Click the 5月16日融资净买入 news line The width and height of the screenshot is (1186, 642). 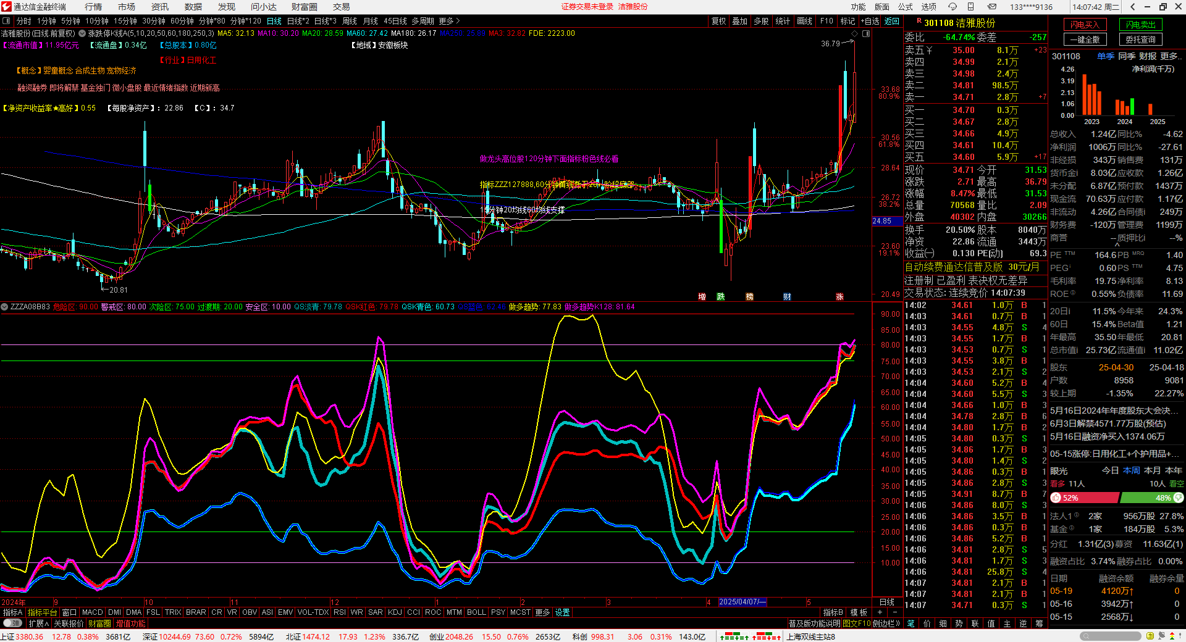pos(1107,436)
